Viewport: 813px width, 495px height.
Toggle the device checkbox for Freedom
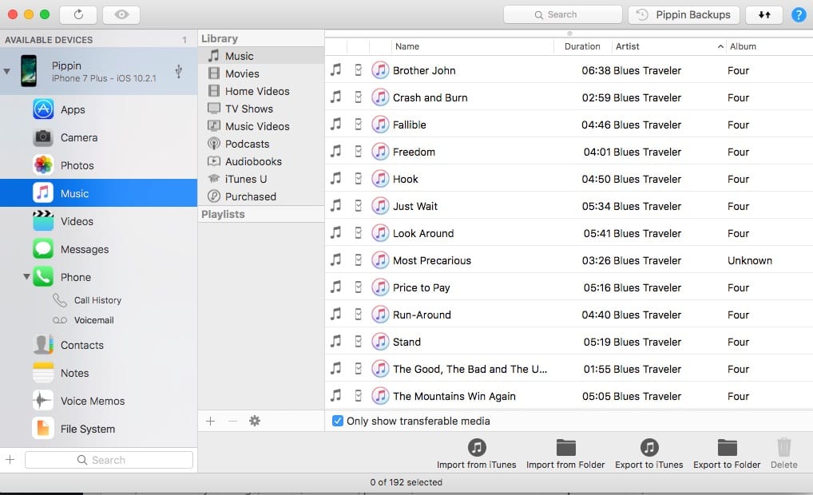click(359, 152)
